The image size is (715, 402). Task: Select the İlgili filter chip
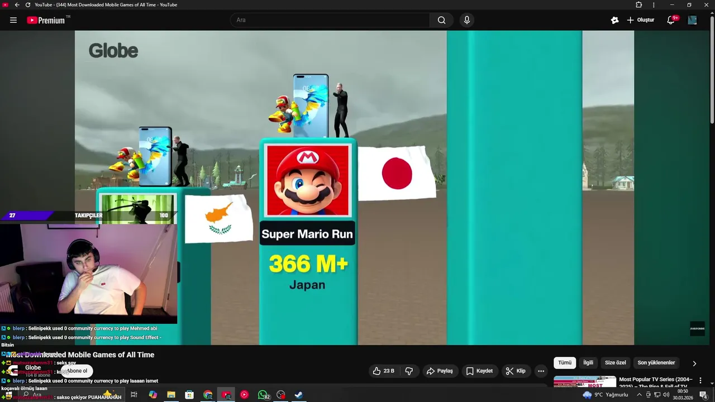point(588,363)
